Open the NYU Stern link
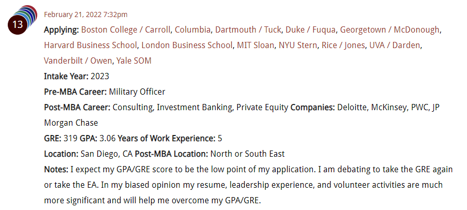This screenshot has height=210, width=467. (298, 46)
